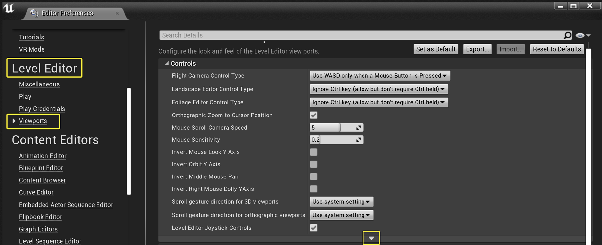Image resolution: width=602 pixels, height=245 pixels.
Task: Toggle Orthographic Zoom to Cursor Position checkbox
Action: tap(314, 115)
